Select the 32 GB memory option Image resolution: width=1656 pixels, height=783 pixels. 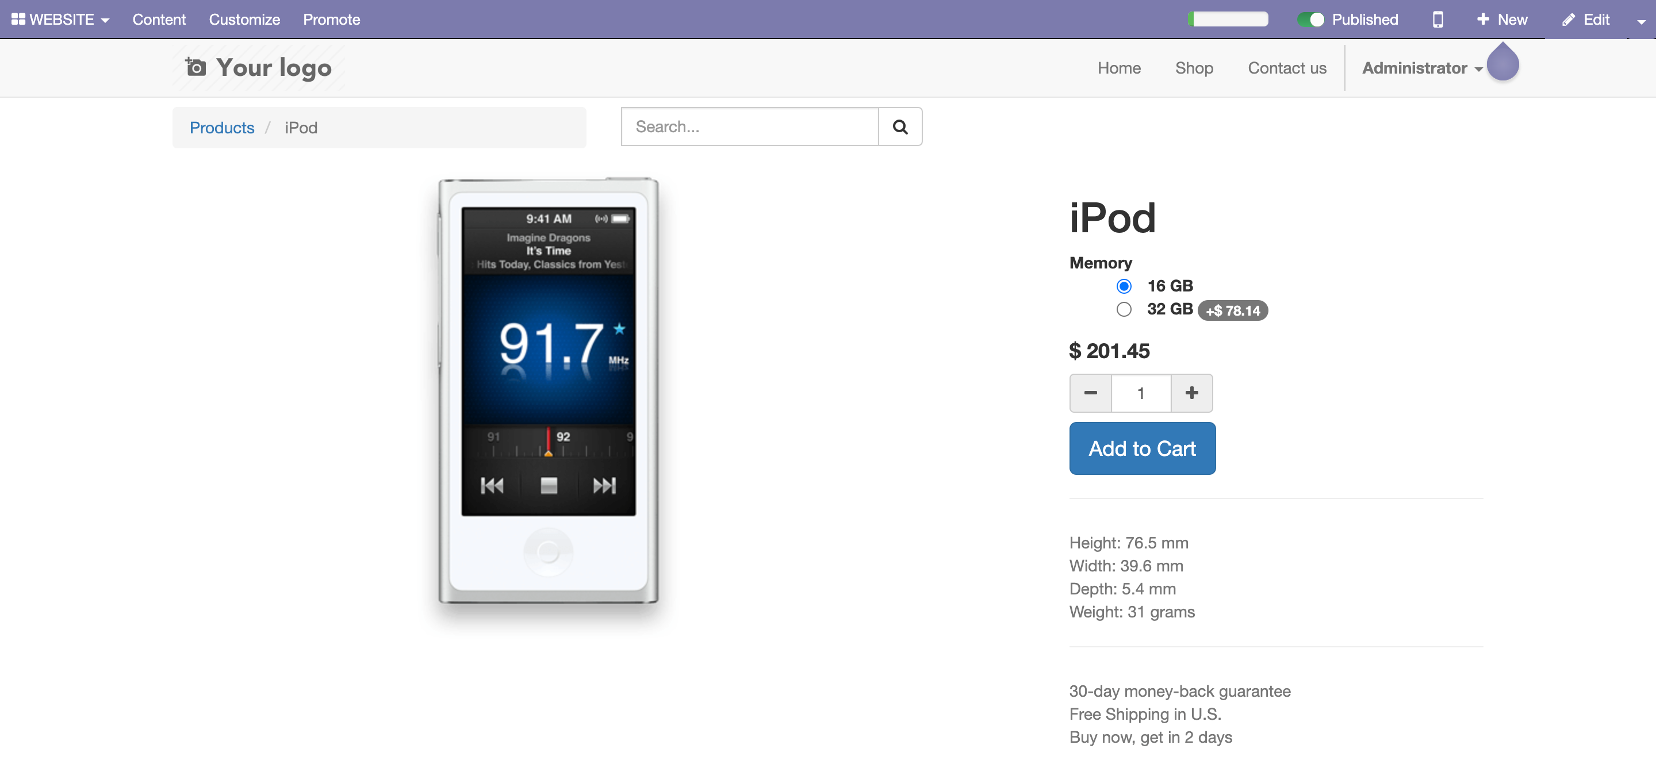click(x=1124, y=309)
